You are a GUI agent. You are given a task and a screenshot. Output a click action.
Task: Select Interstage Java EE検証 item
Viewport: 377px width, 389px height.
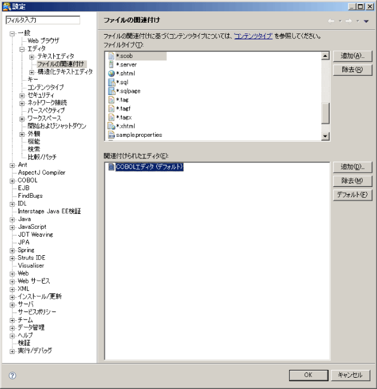(x=49, y=212)
